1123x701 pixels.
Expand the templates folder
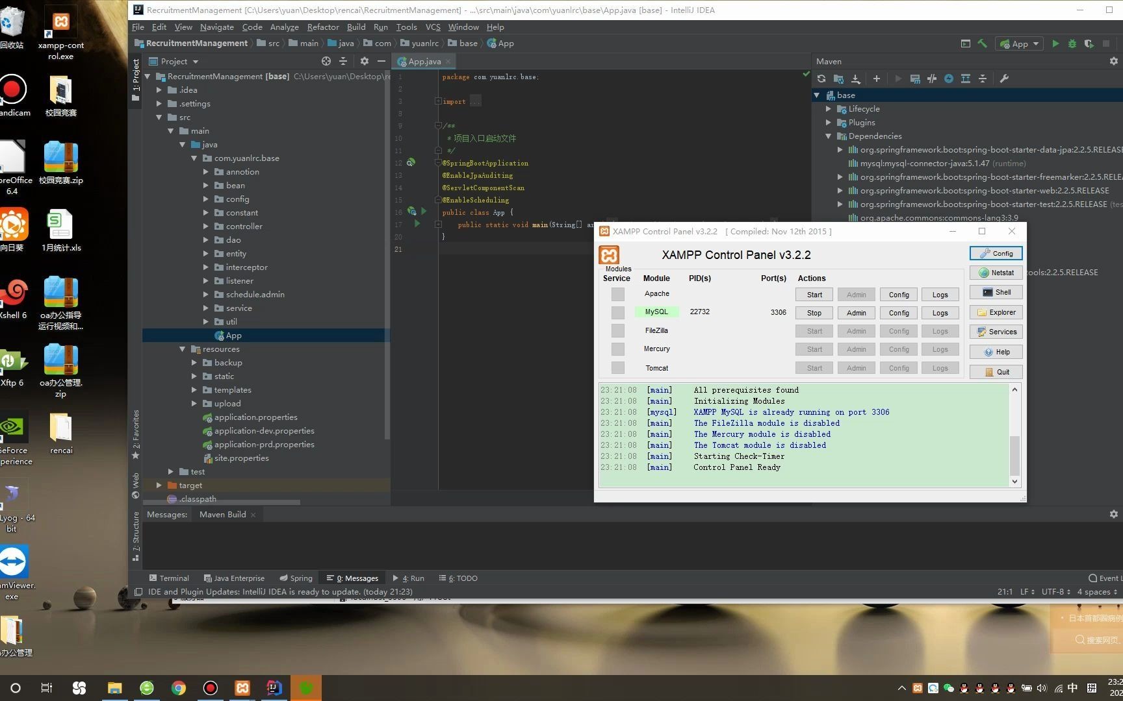[194, 389]
